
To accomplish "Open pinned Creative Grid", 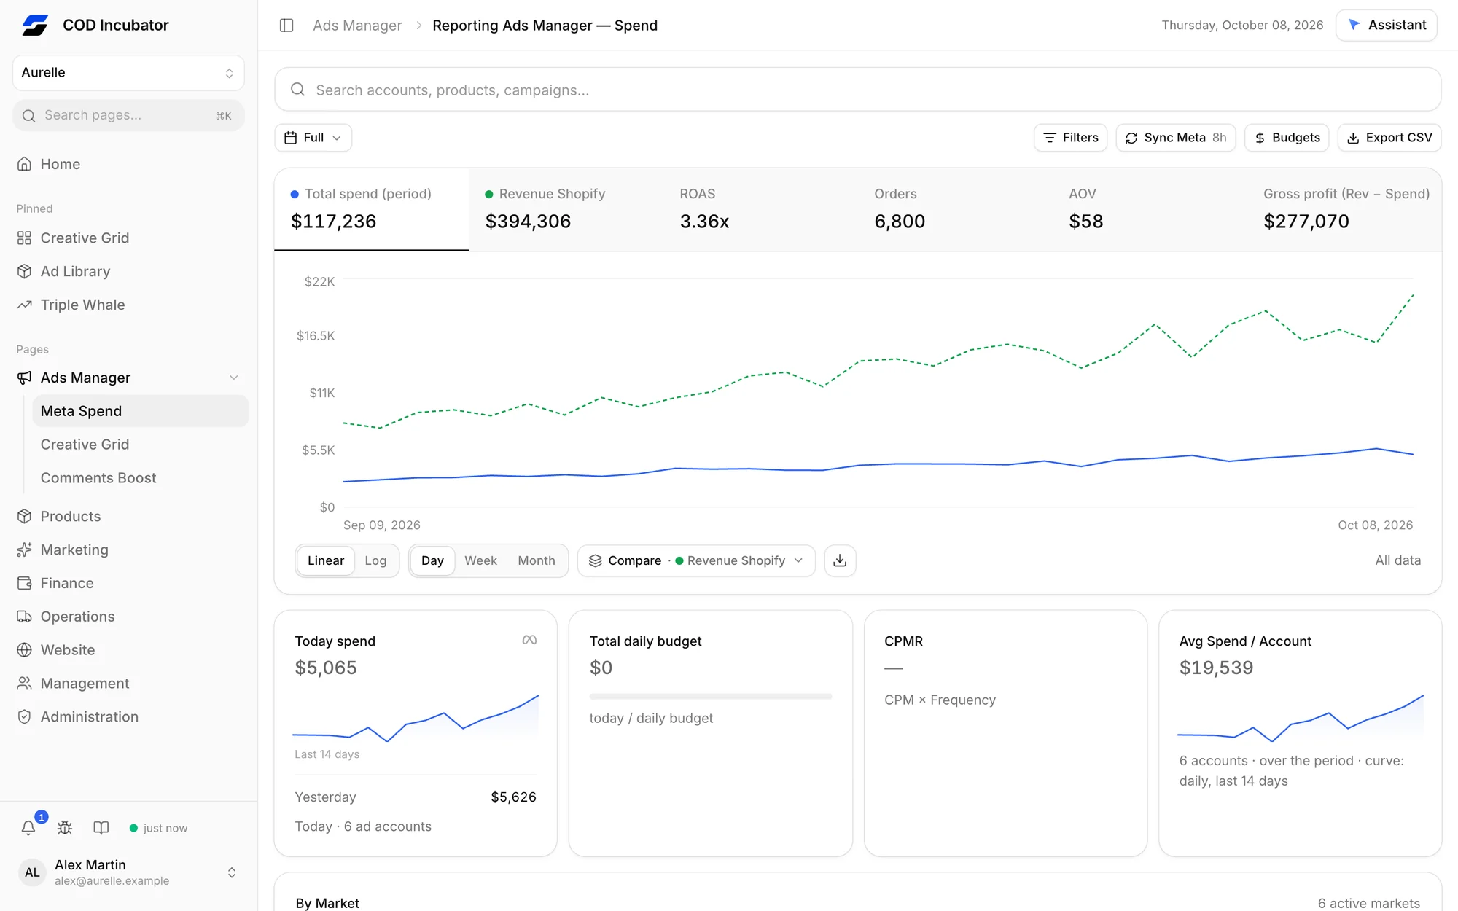I will tap(128, 238).
